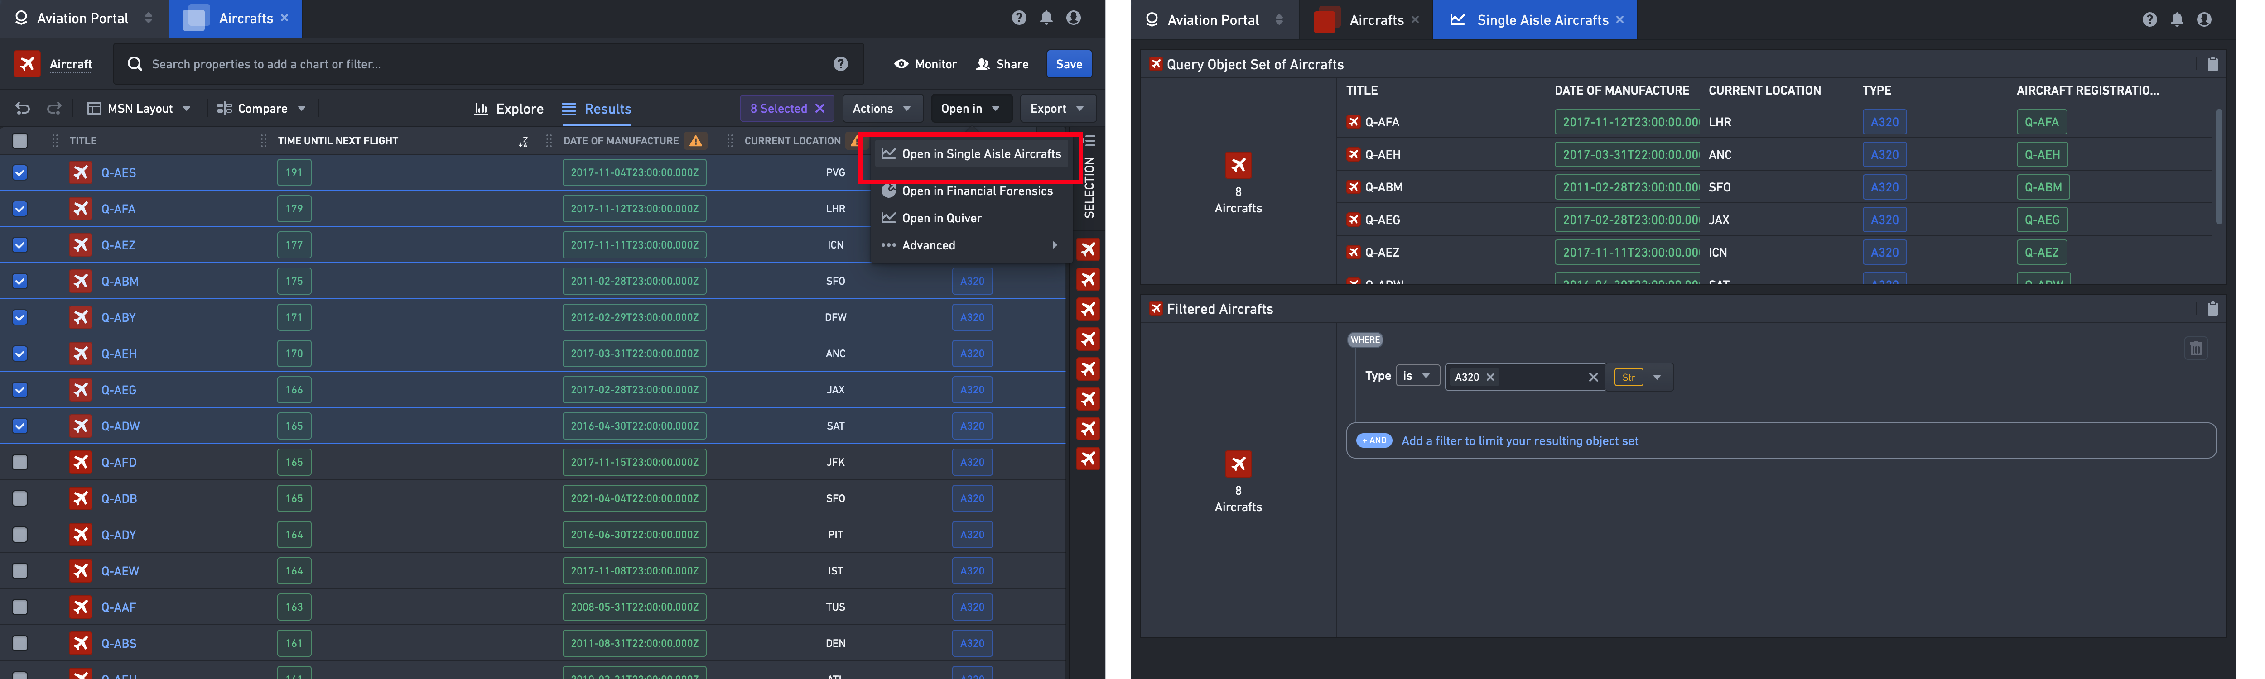
Task: Open the MSN Layout dropdown
Action: point(139,108)
